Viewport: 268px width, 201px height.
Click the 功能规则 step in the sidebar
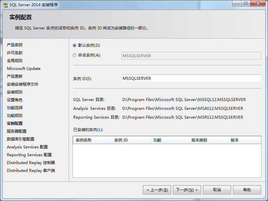coord(15,116)
